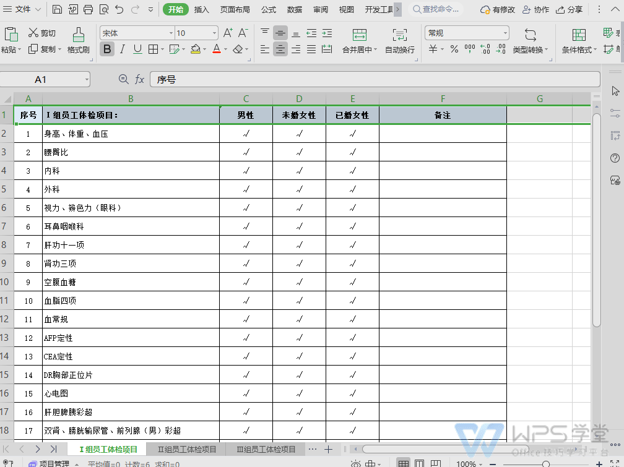The width and height of the screenshot is (624, 467).
Task: Click the Copy (复制) button
Action: point(42,49)
